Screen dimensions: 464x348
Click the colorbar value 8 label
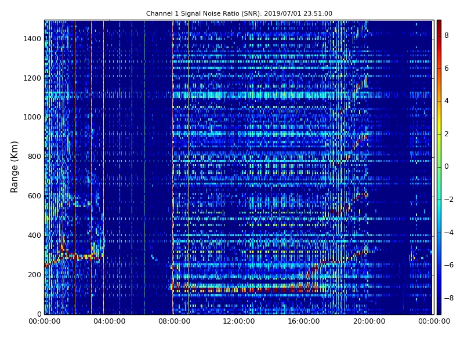click(x=447, y=35)
